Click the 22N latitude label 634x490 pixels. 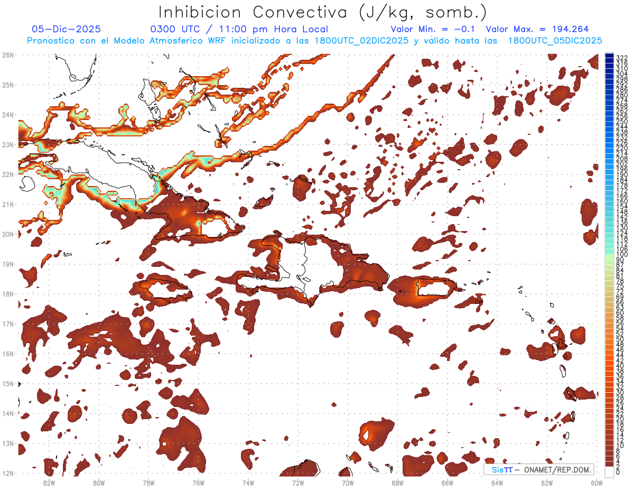(x=8, y=174)
